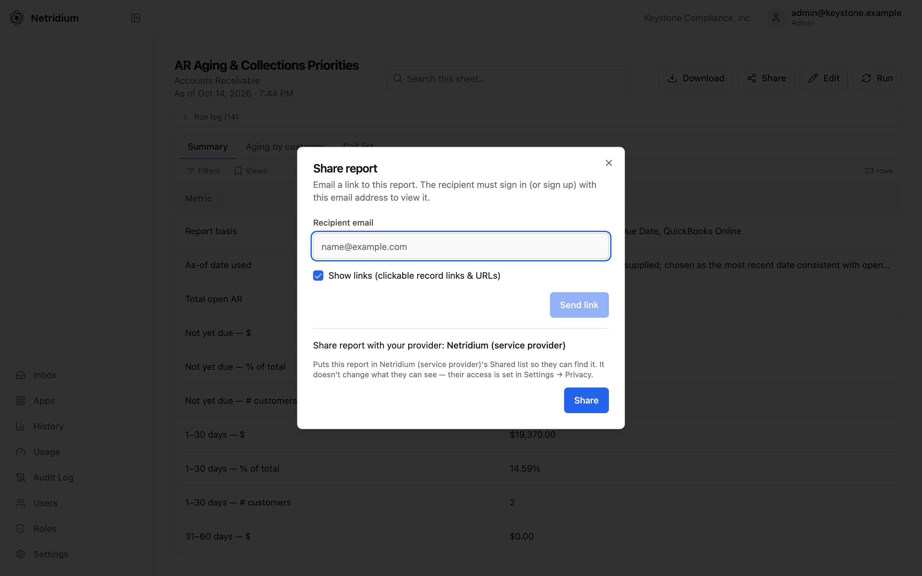The width and height of the screenshot is (922, 576).
Task: Collapse the sidebar panel icon
Action: (136, 18)
